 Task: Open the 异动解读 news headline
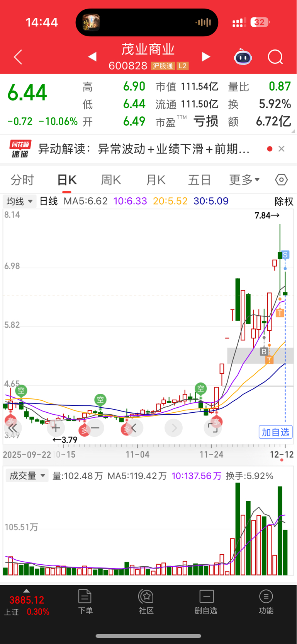point(144,149)
